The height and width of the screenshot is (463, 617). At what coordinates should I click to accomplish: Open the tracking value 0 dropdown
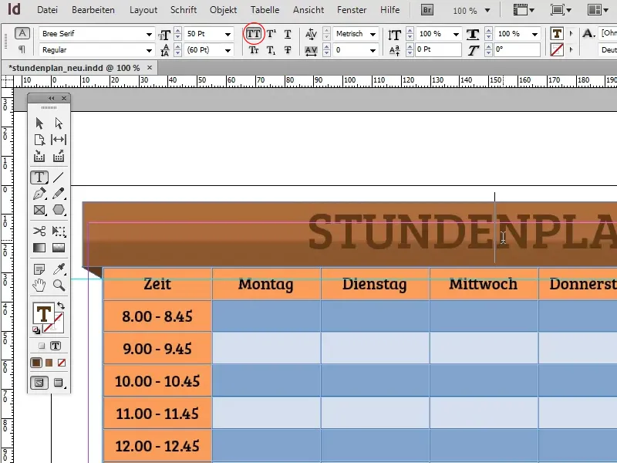click(x=373, y=50)
